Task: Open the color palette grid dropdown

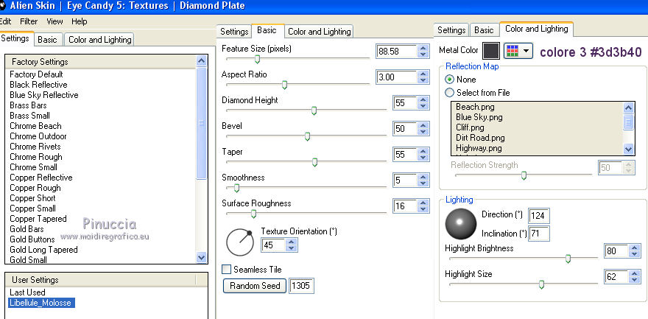Action: tap(518, 51)
